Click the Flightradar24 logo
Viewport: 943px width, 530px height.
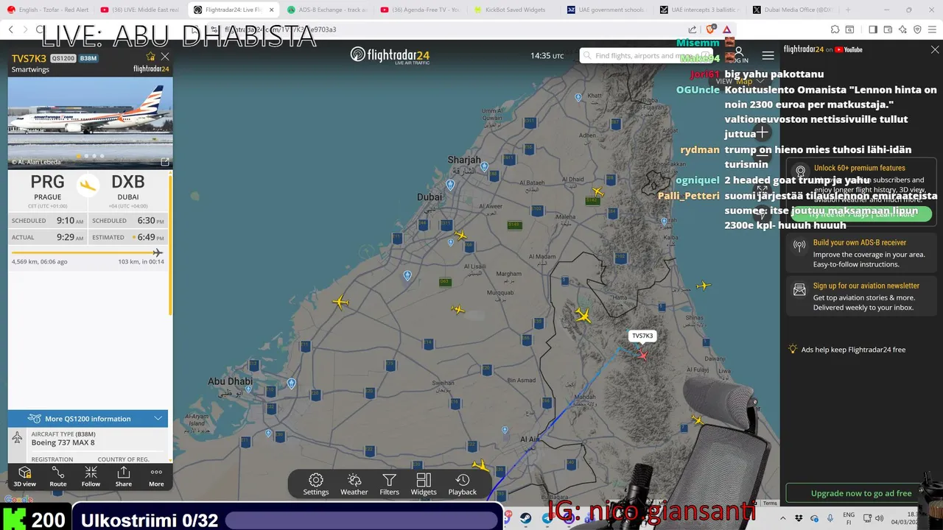click(x=390, y=56)
